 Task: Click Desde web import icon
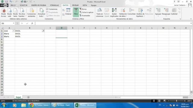click(x=9, y=13)
